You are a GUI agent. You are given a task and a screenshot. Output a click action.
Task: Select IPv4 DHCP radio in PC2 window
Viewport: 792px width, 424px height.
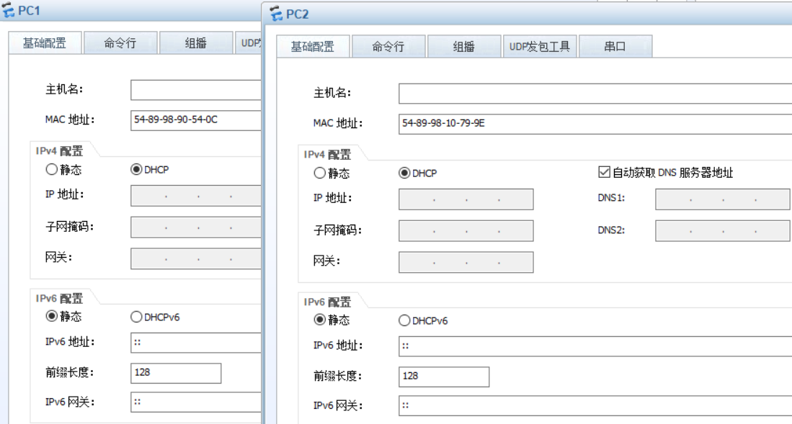404,173
